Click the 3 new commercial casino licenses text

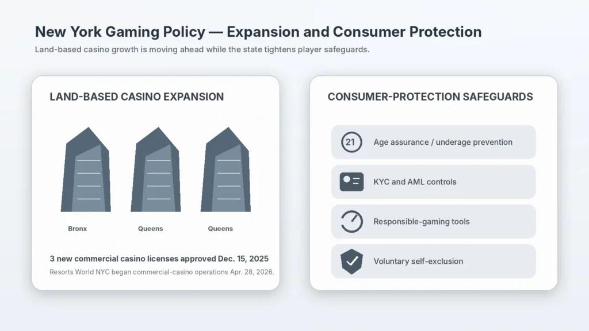pyautogui.click(x=159, y=259)
